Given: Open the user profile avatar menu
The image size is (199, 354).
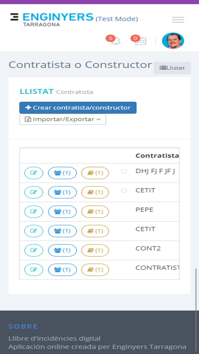Looking at the screenshot, I should pos(173,41).
